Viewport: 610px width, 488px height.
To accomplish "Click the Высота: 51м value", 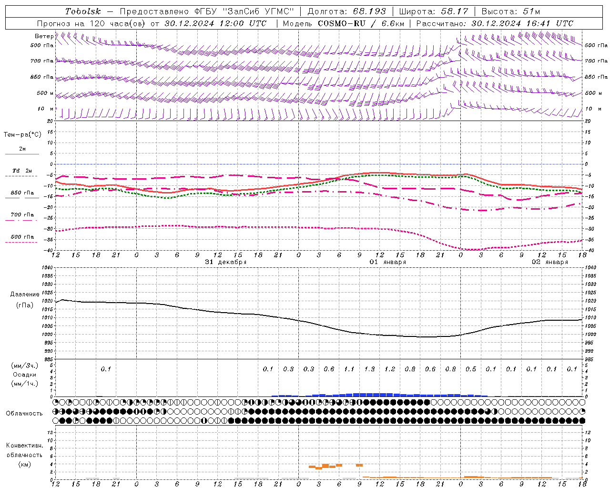I will pos(511,11).
